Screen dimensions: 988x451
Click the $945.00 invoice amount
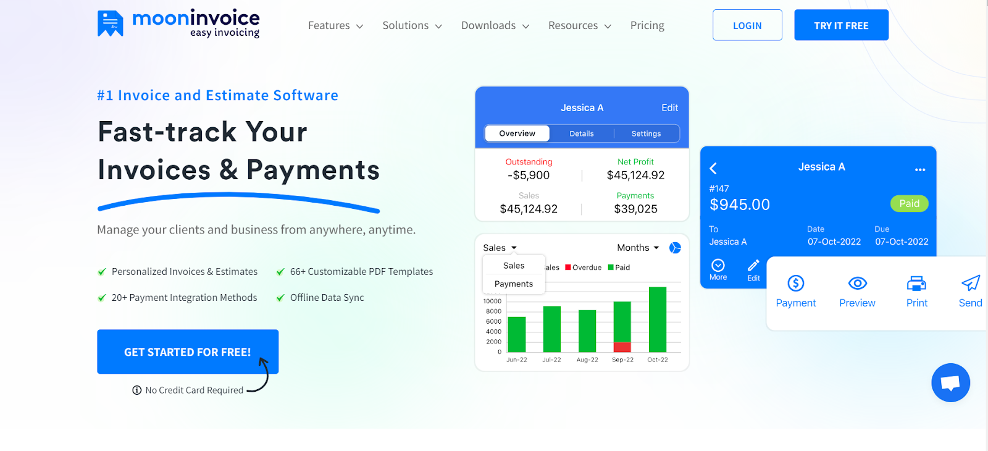740,204
